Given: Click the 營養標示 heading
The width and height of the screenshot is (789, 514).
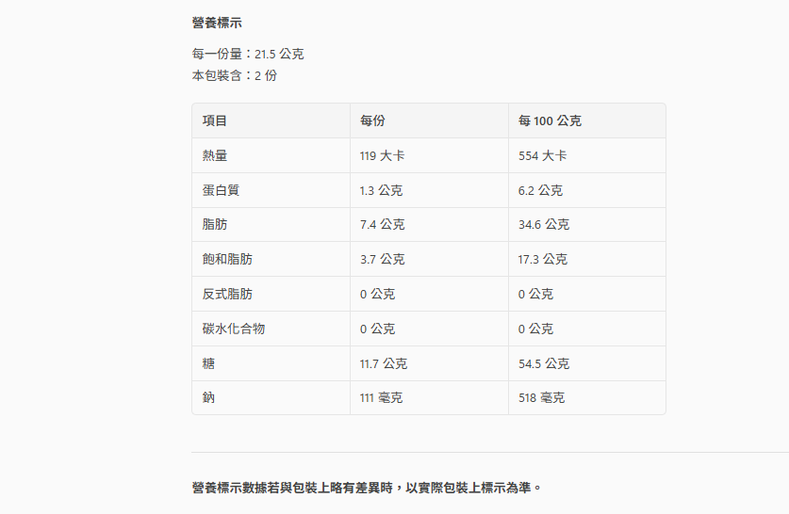Looking at the screenshot, I should [216, 22].
